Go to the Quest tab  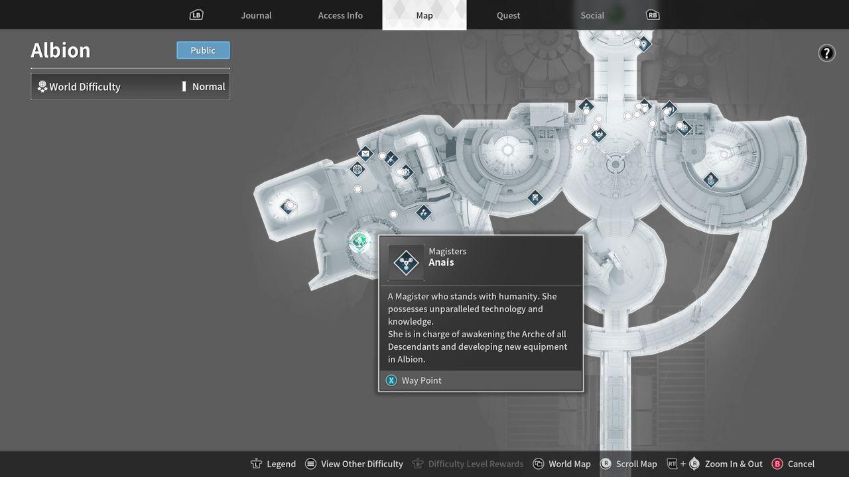point(508,15)
